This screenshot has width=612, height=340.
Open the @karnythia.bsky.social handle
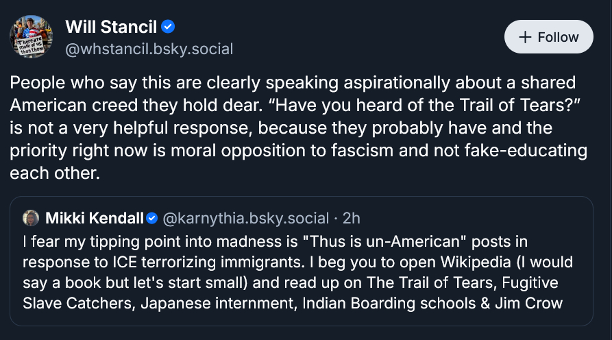point(246,219)
